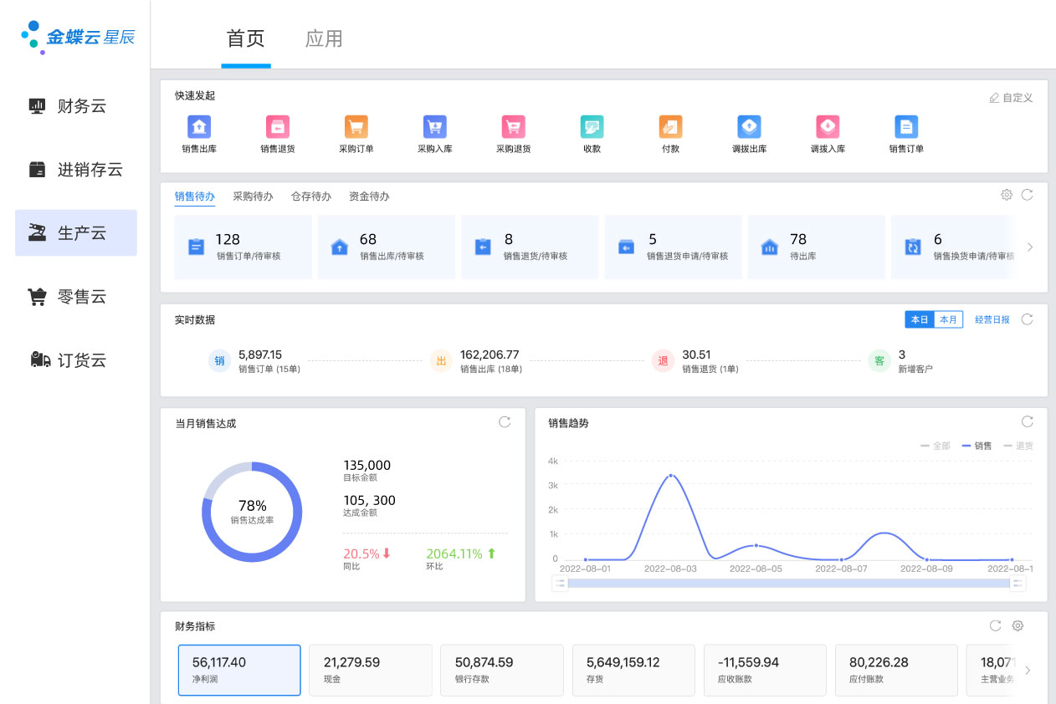Launch the 销售退货 quick action icon

point(278,126)
